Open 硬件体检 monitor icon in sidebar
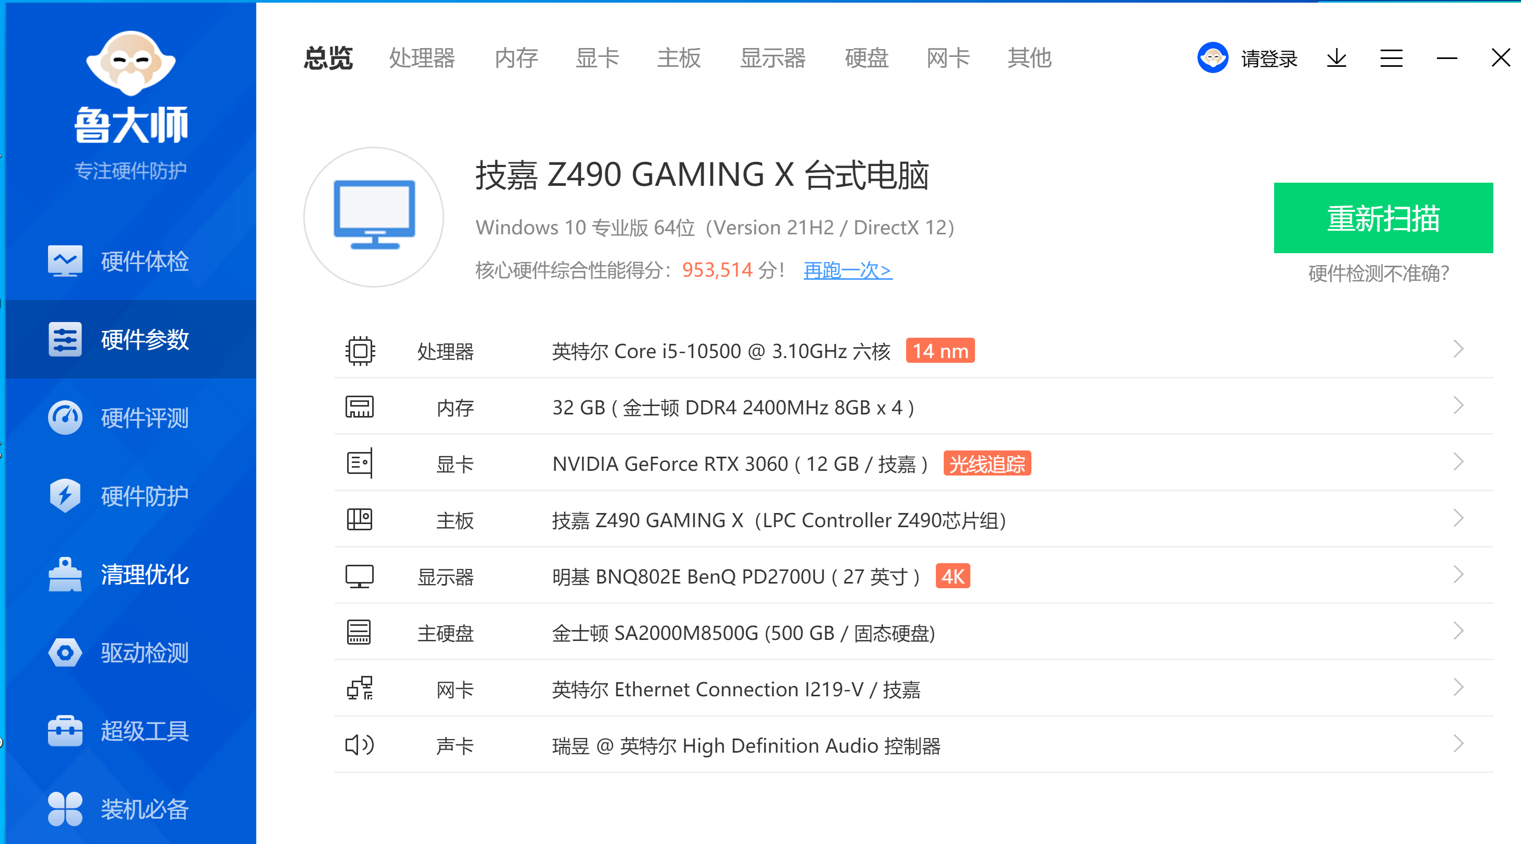The image size is (1521, 844). pos(65,261)
